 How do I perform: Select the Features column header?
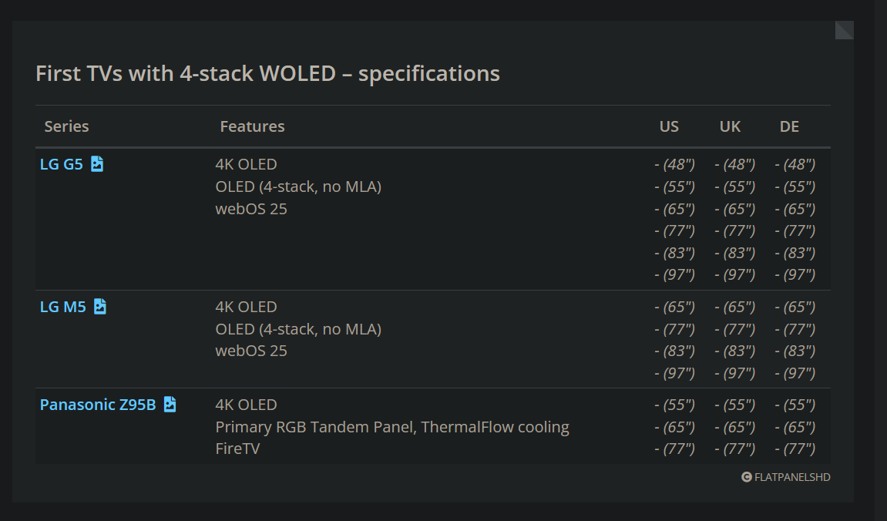[252, 126]
